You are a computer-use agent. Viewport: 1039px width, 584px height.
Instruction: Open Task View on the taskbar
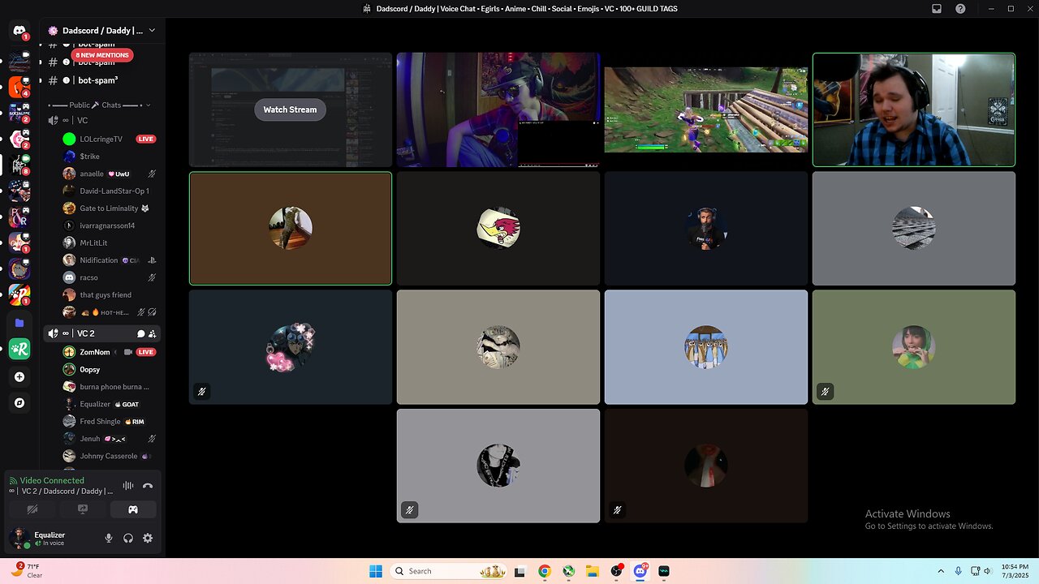(x=520, y=571)
